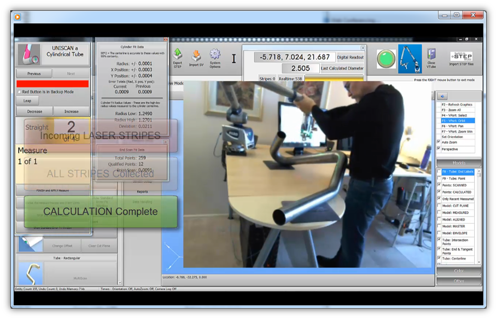Uncheck the Auto Zoom checkbox

coord(439,142)
